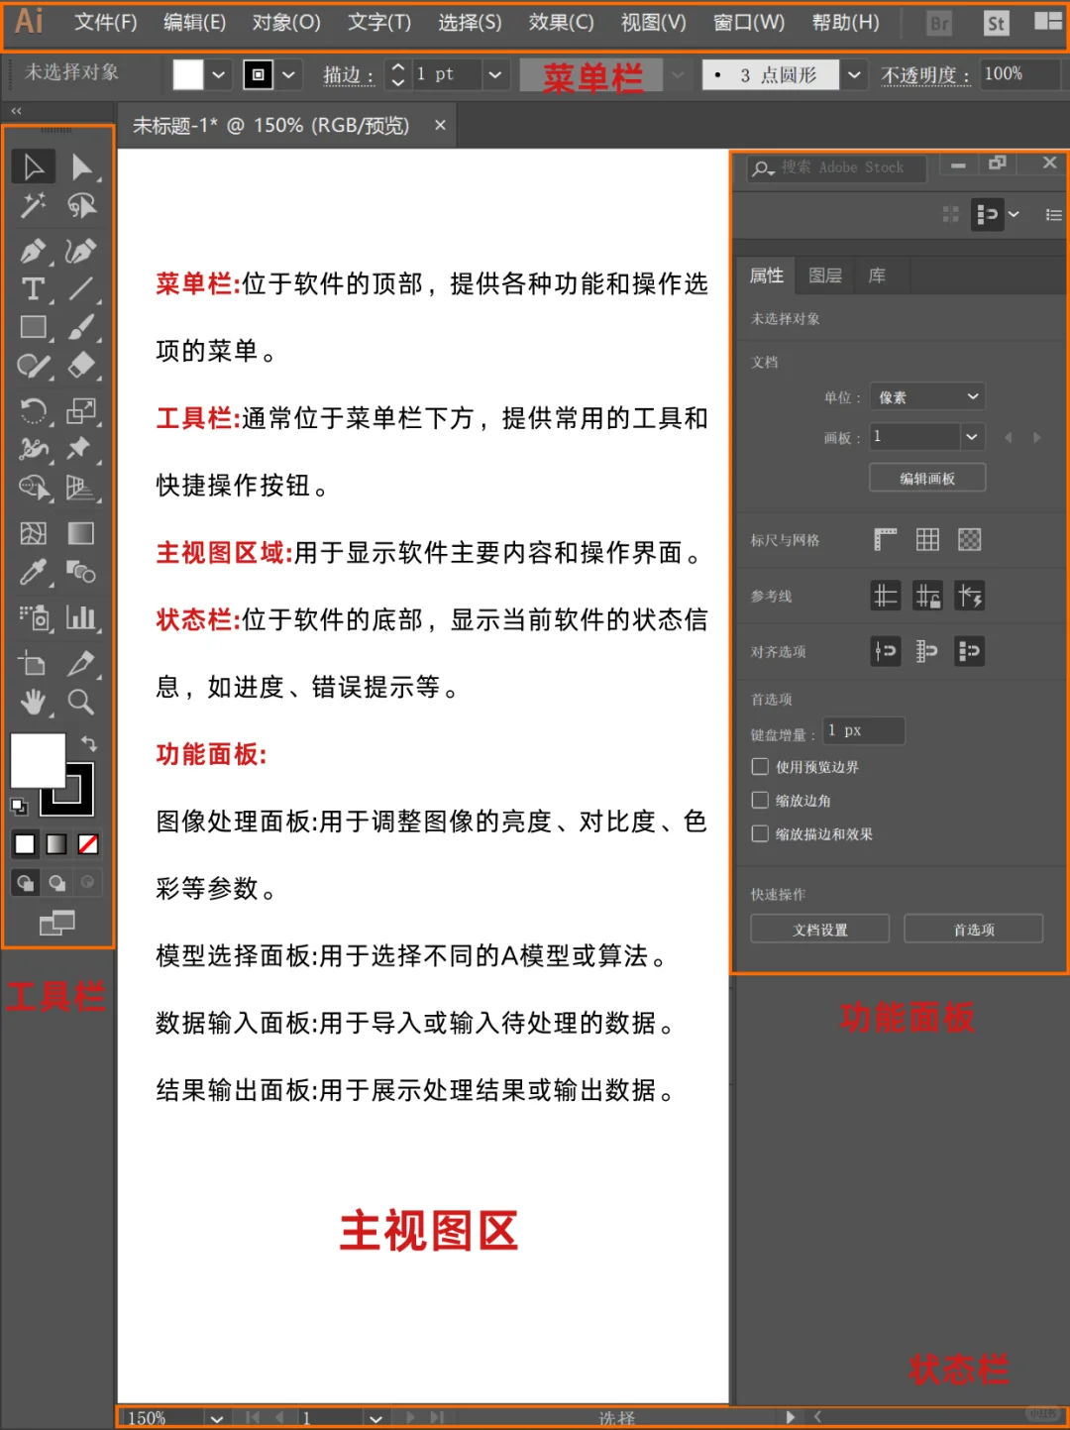Open the 3 点圆形 brush dropdown

tap(854, 74)
